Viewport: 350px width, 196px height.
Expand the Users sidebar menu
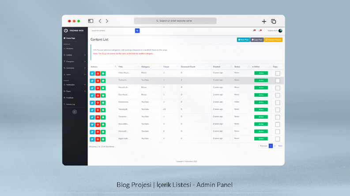[x=75, y=75]
